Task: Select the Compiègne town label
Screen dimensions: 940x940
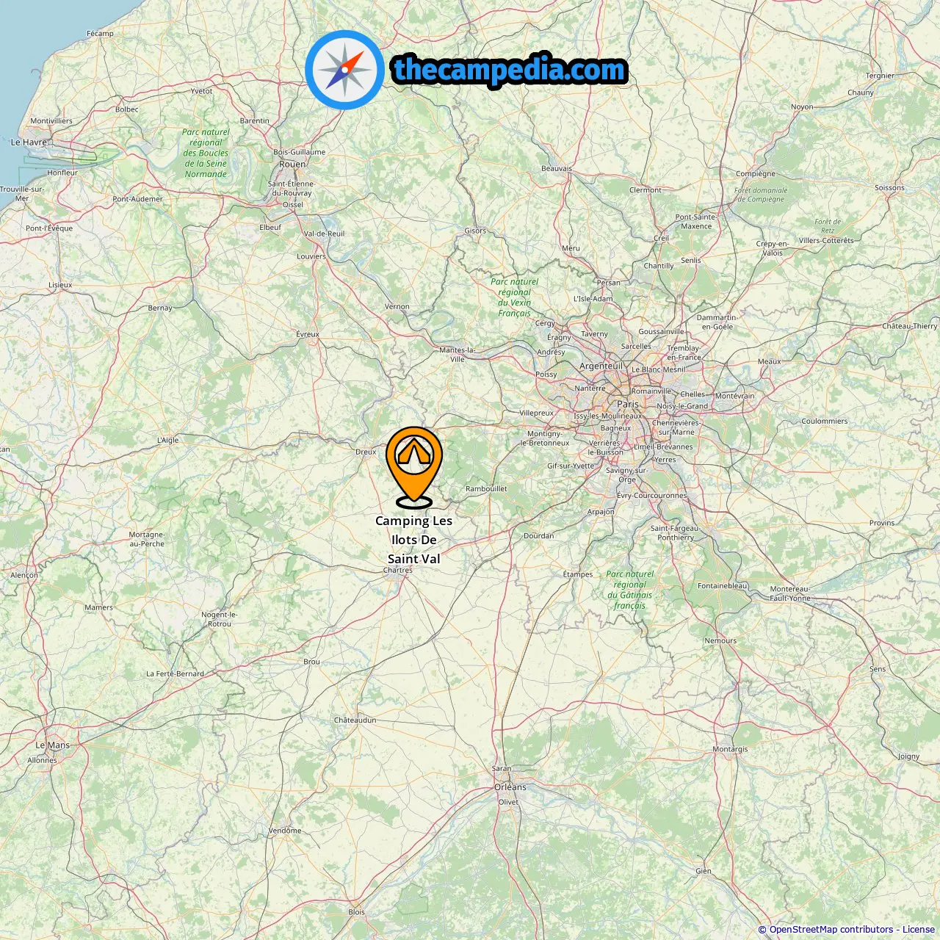Action: (x=756, y=174)
